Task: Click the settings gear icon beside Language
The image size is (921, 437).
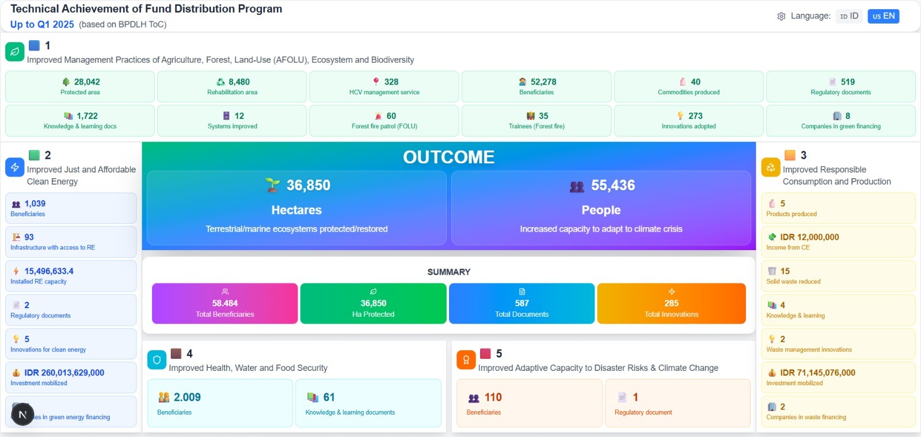Action: [781, 17]
